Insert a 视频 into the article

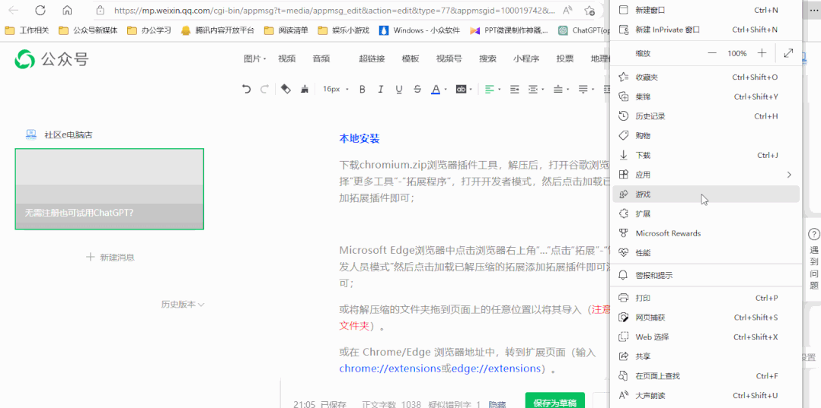287,59
